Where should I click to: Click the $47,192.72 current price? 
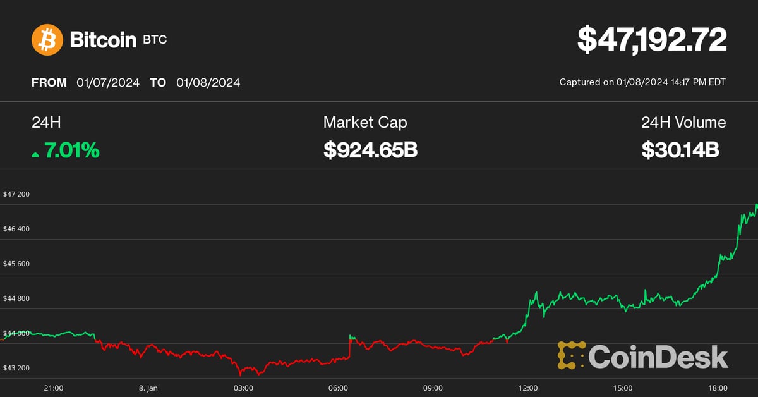[652, 40]
